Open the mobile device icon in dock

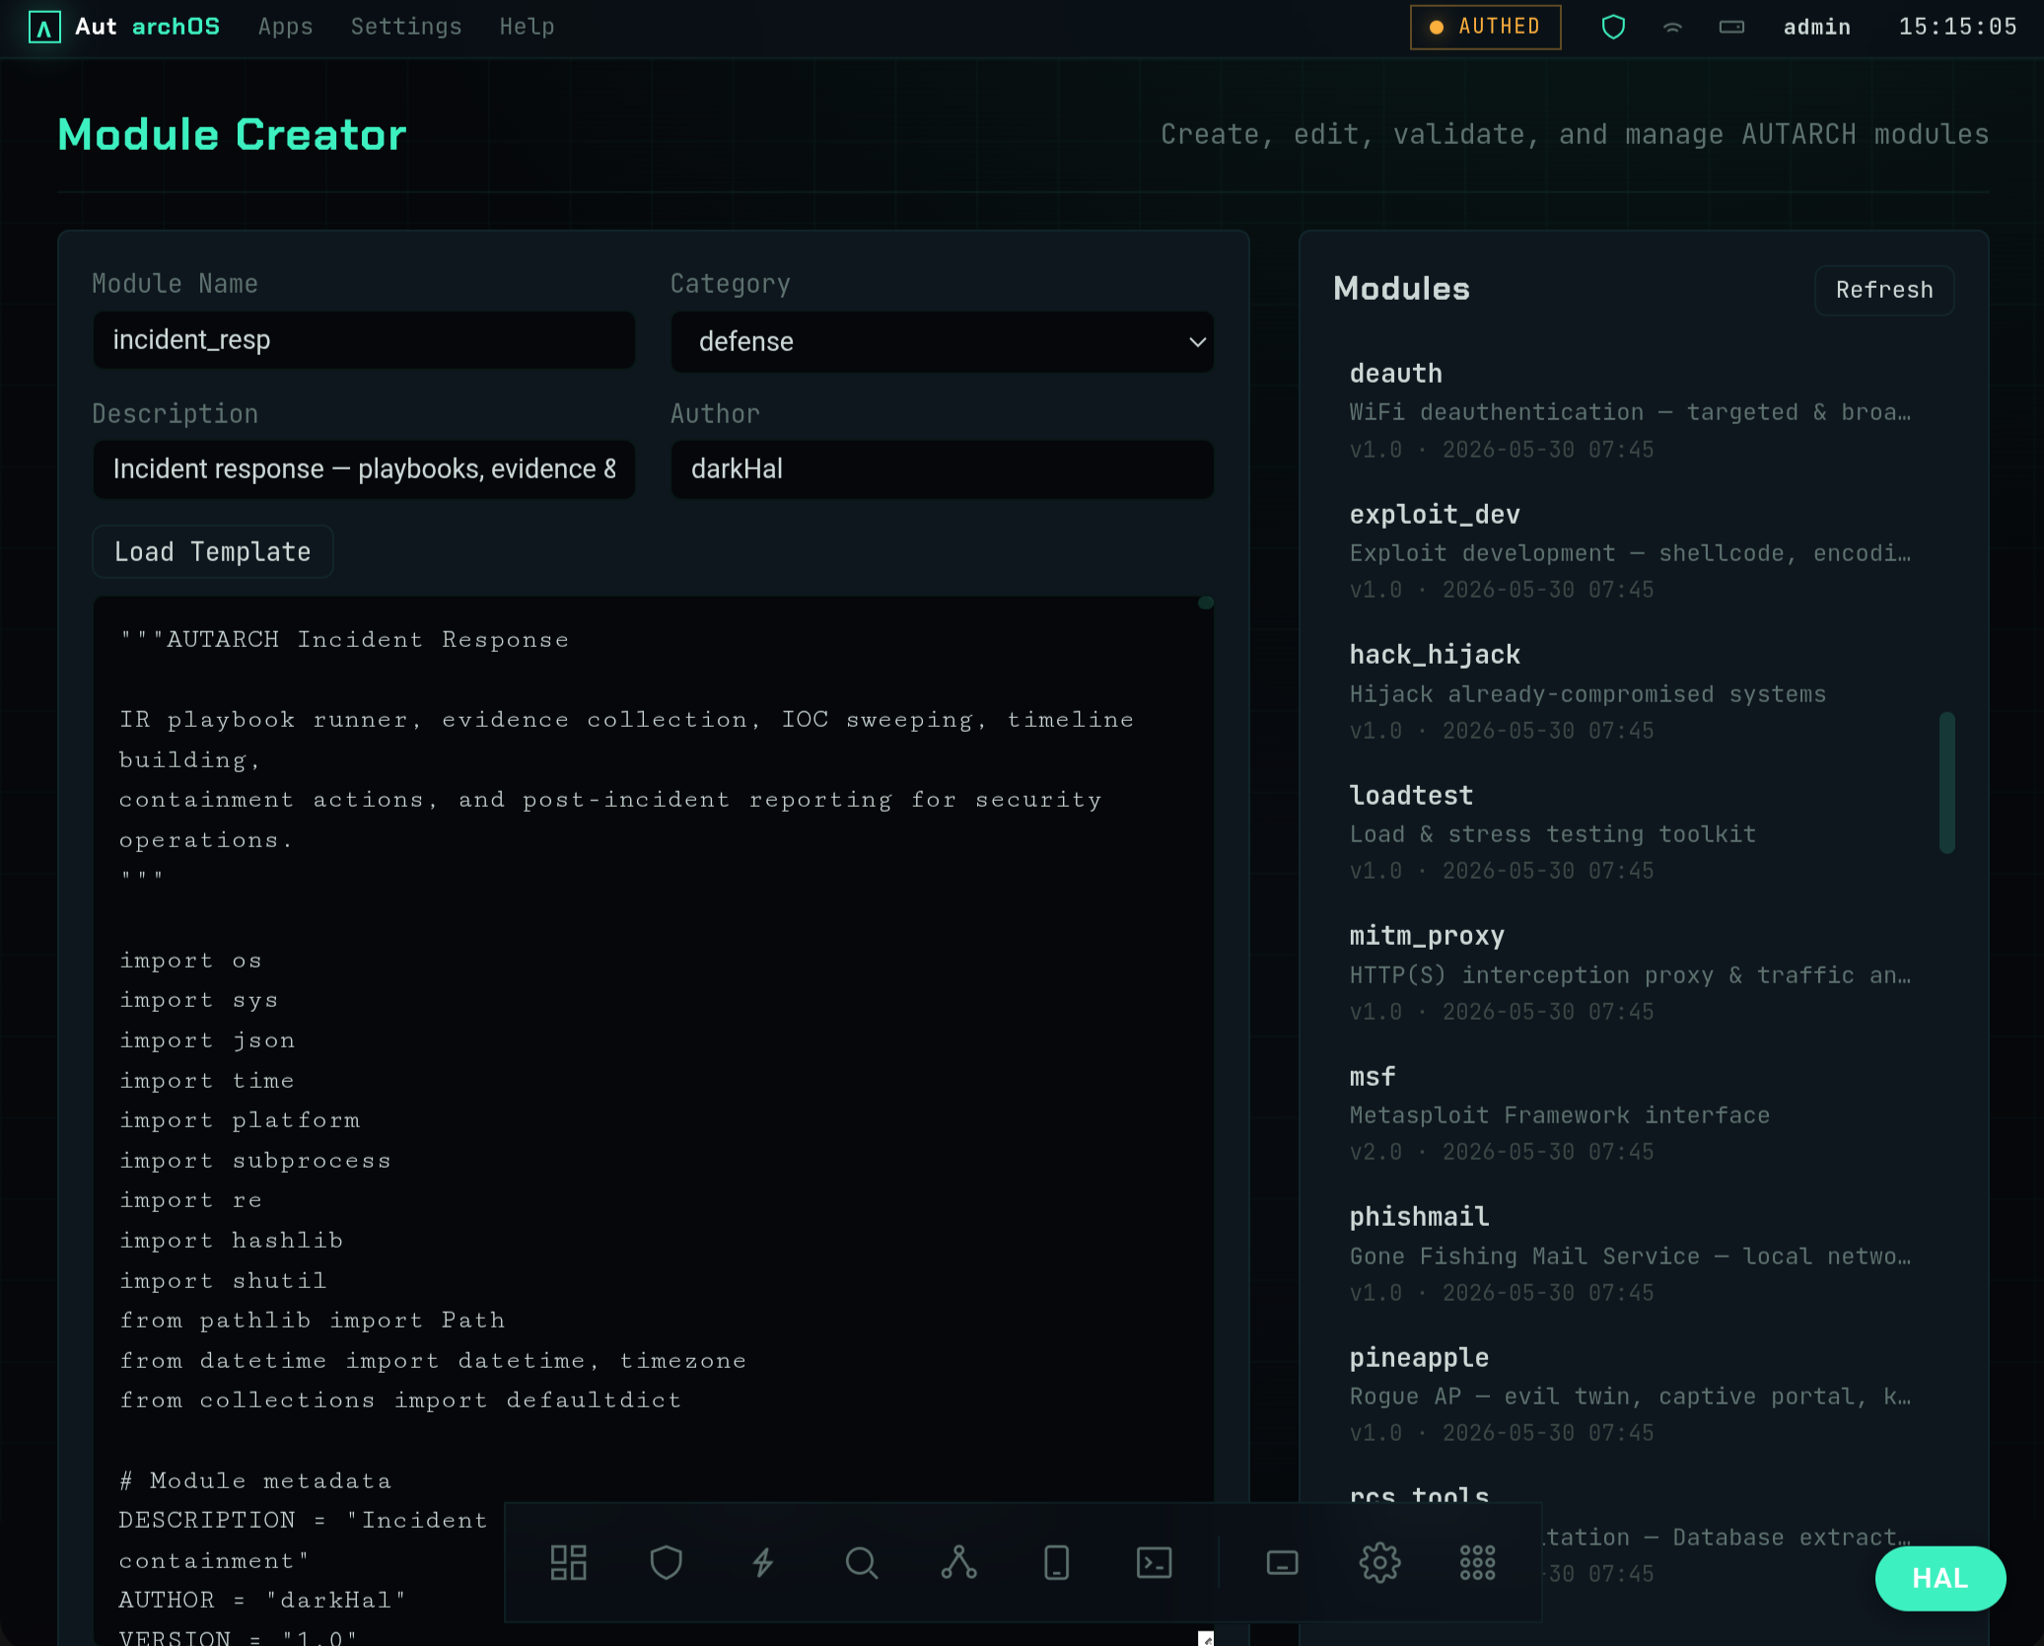1056,1562
